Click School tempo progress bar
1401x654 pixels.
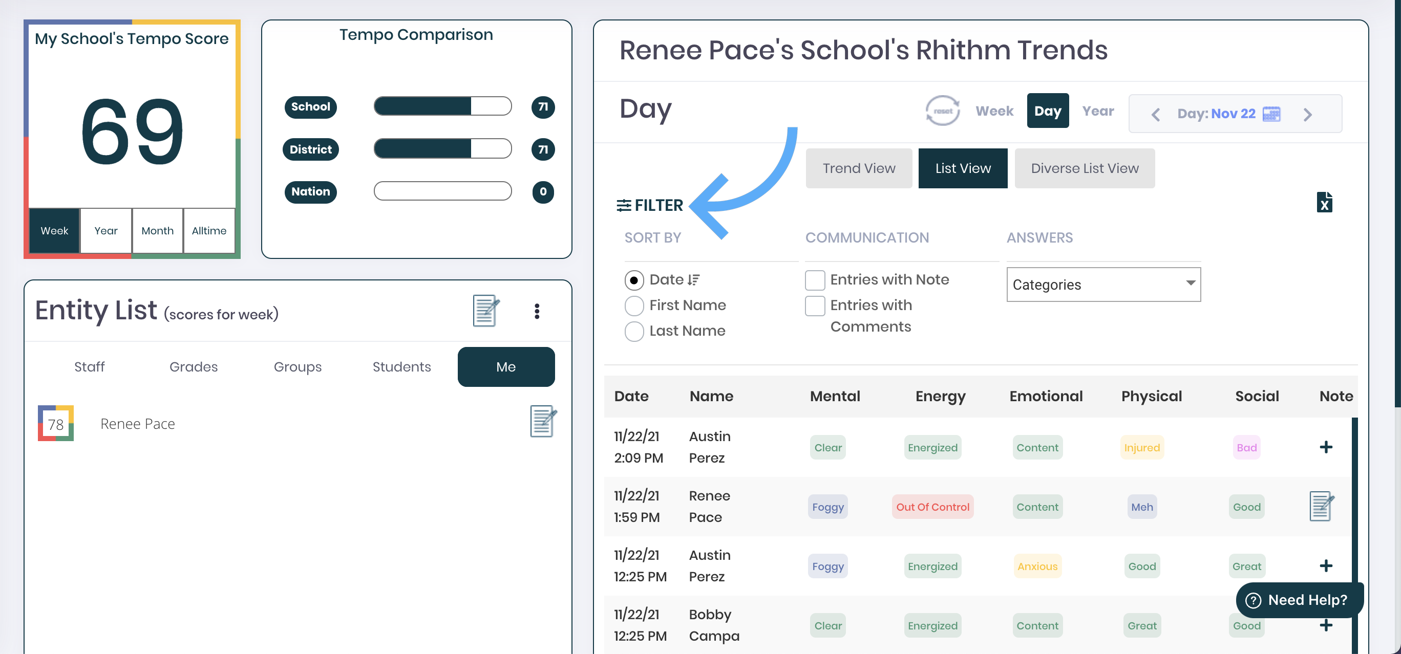coord(443,106)
